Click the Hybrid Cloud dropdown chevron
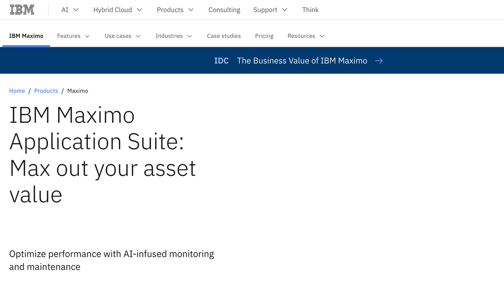Viewport: 504px width, 284px height. tap(140, 10)
